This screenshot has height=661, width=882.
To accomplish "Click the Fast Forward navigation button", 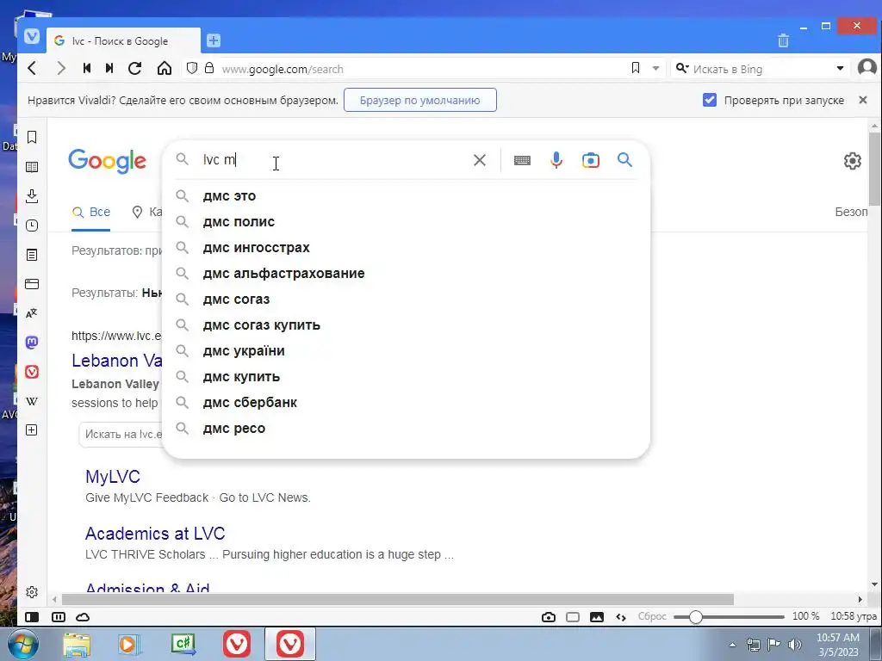I will coord(109,69).
